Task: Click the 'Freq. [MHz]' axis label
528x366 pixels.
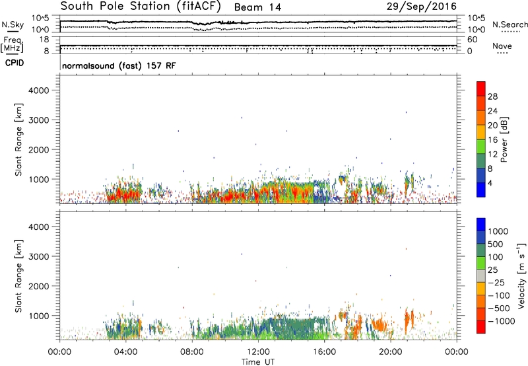Action: (12, 45)
